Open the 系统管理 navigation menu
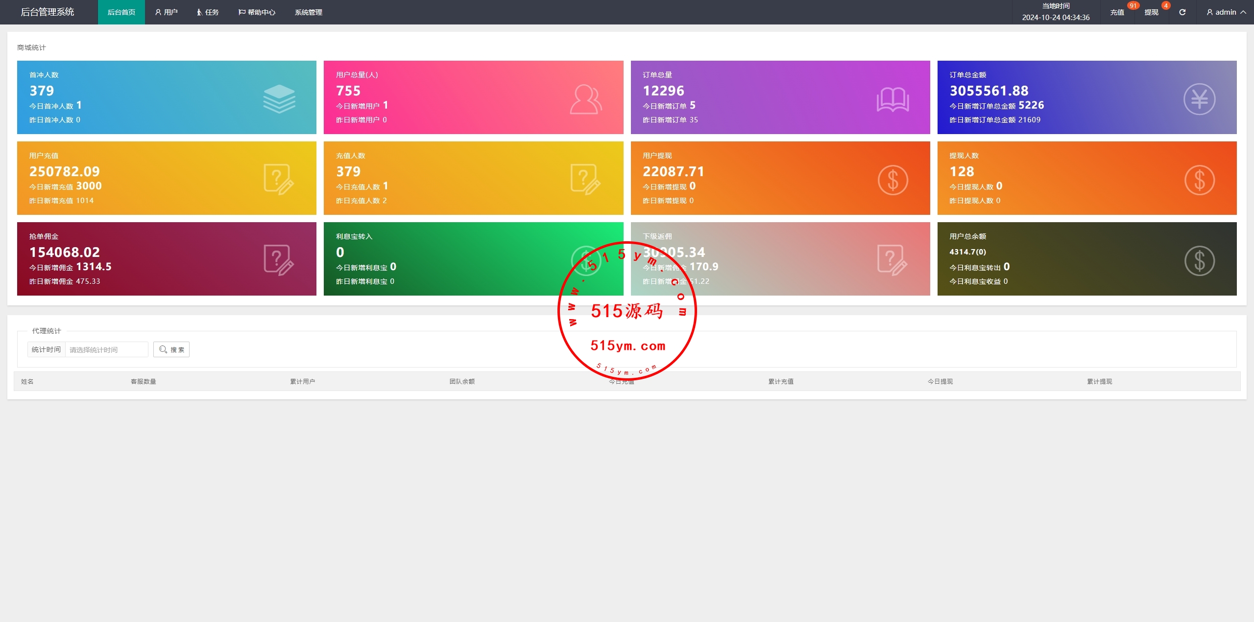 click(x=309, y=12)
